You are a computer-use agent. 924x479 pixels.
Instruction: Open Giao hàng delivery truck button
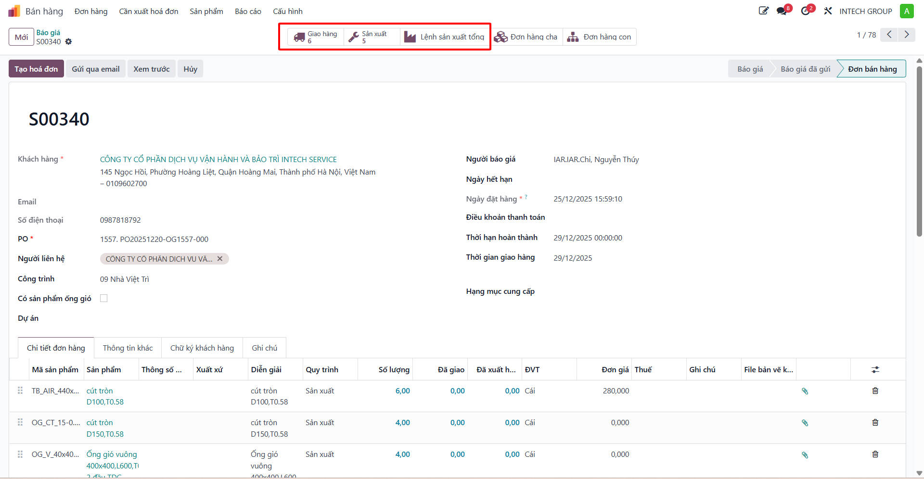pos(316,37)
